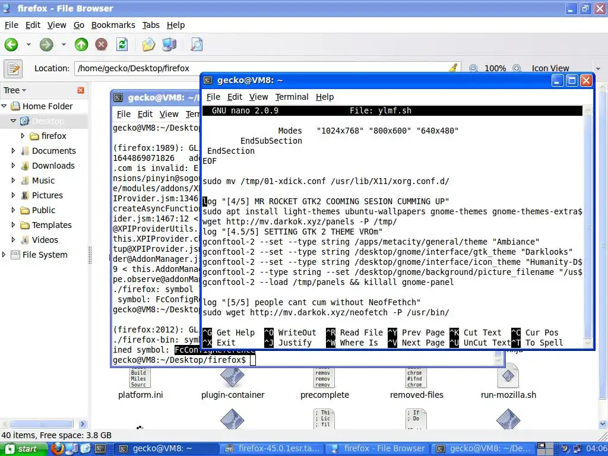This screenshot has width=608, height=456.
Task: Open File menu in background terminal window
Action: coord(123,114)
